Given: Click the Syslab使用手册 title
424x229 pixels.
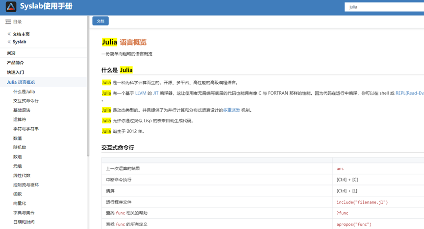Looking at the screenshot, I should pyautogui.click(x=46, y=6).
